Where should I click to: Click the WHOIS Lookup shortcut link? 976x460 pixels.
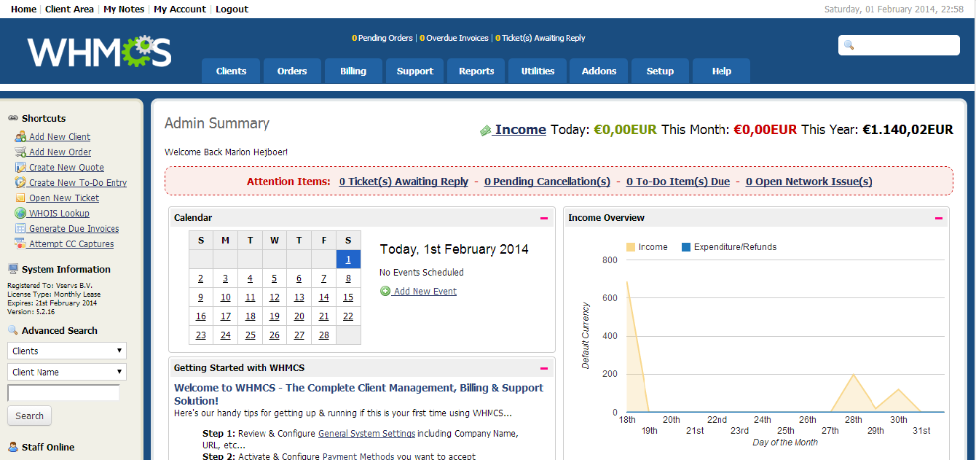coord(59,214)
